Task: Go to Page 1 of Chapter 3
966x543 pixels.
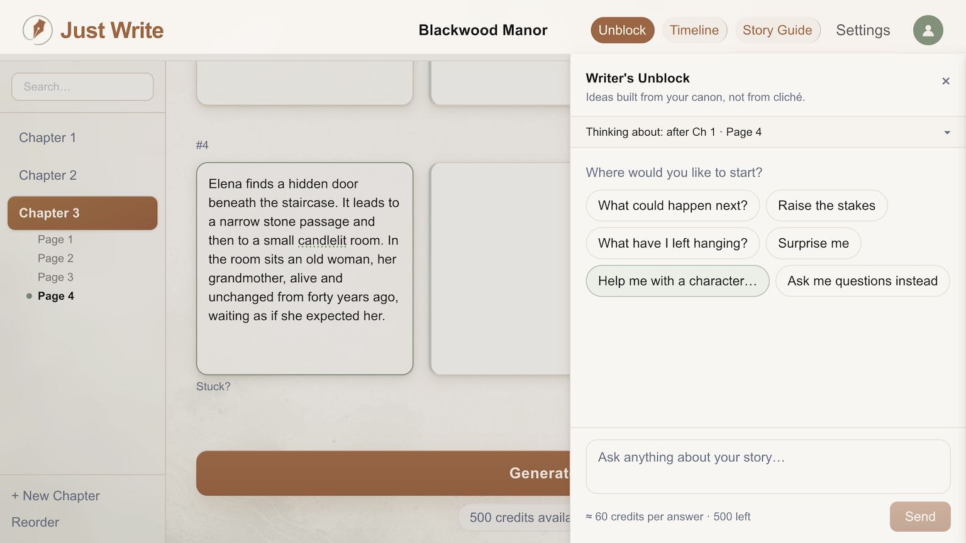Action: click(55, 239)
